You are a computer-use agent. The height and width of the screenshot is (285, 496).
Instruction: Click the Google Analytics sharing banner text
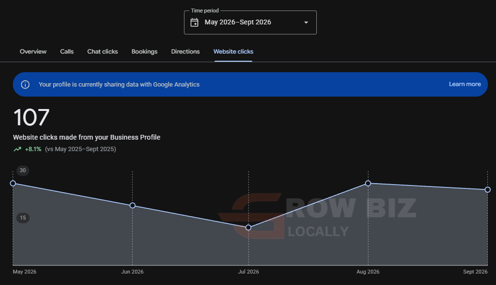tap(119, 85)
